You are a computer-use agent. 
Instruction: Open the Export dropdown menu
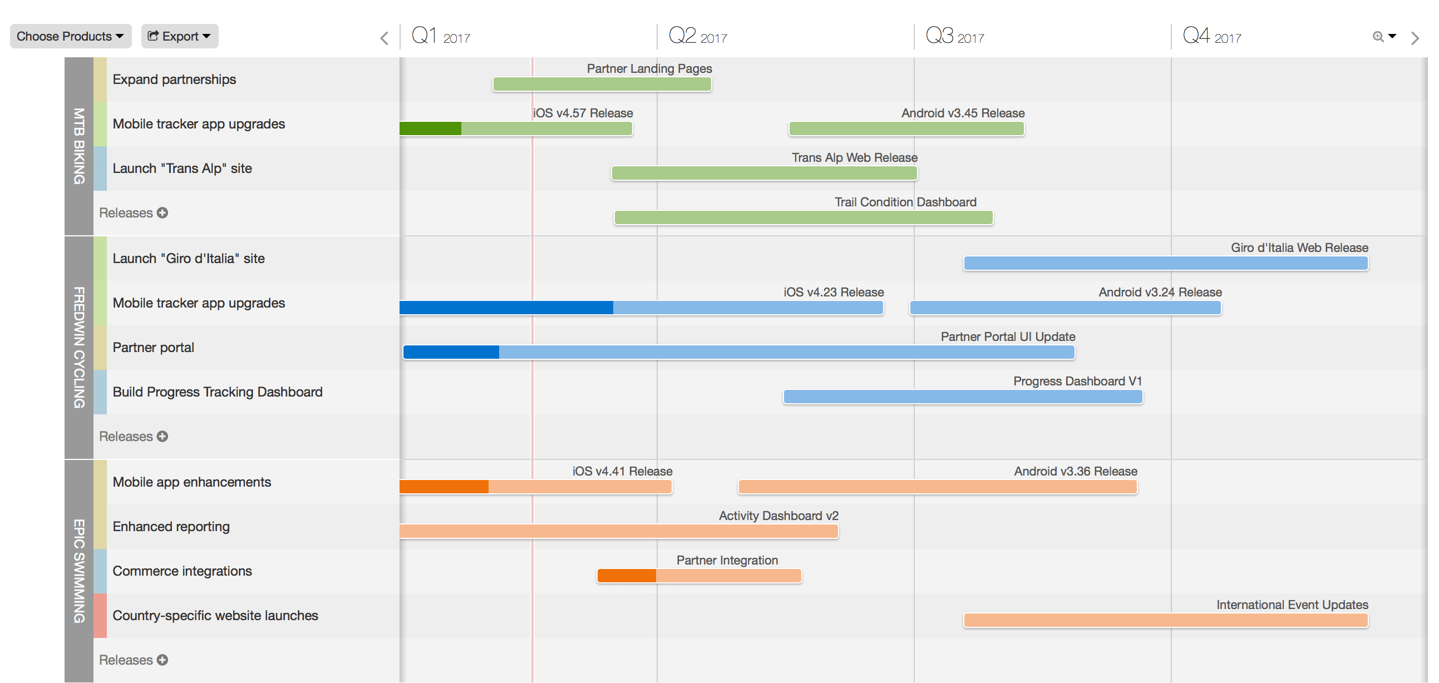(x=180, y=36)
